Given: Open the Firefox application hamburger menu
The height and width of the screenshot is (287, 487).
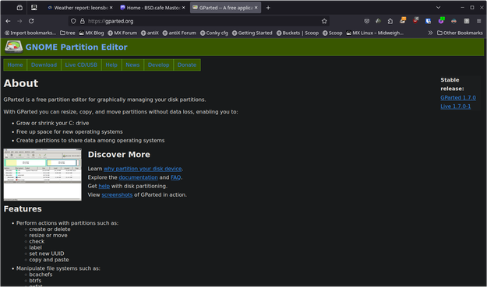Looking at the screenshot, I should coord(478,21).
